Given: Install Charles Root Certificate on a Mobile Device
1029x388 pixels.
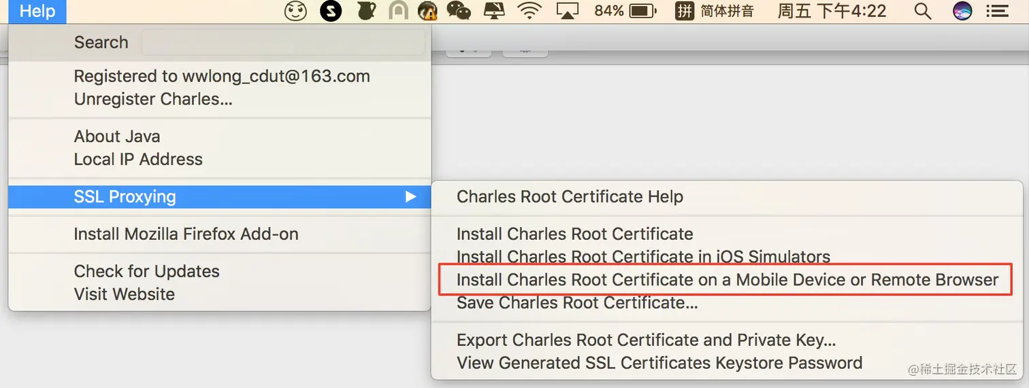Looking at the screenshot, I should 727,280.
